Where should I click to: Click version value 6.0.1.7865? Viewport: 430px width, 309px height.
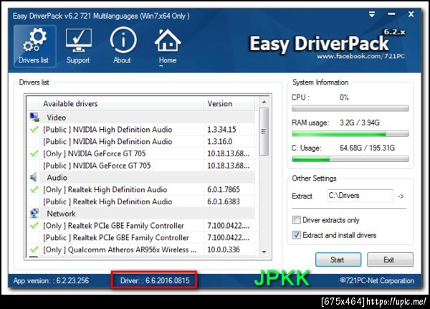(223, 189)
